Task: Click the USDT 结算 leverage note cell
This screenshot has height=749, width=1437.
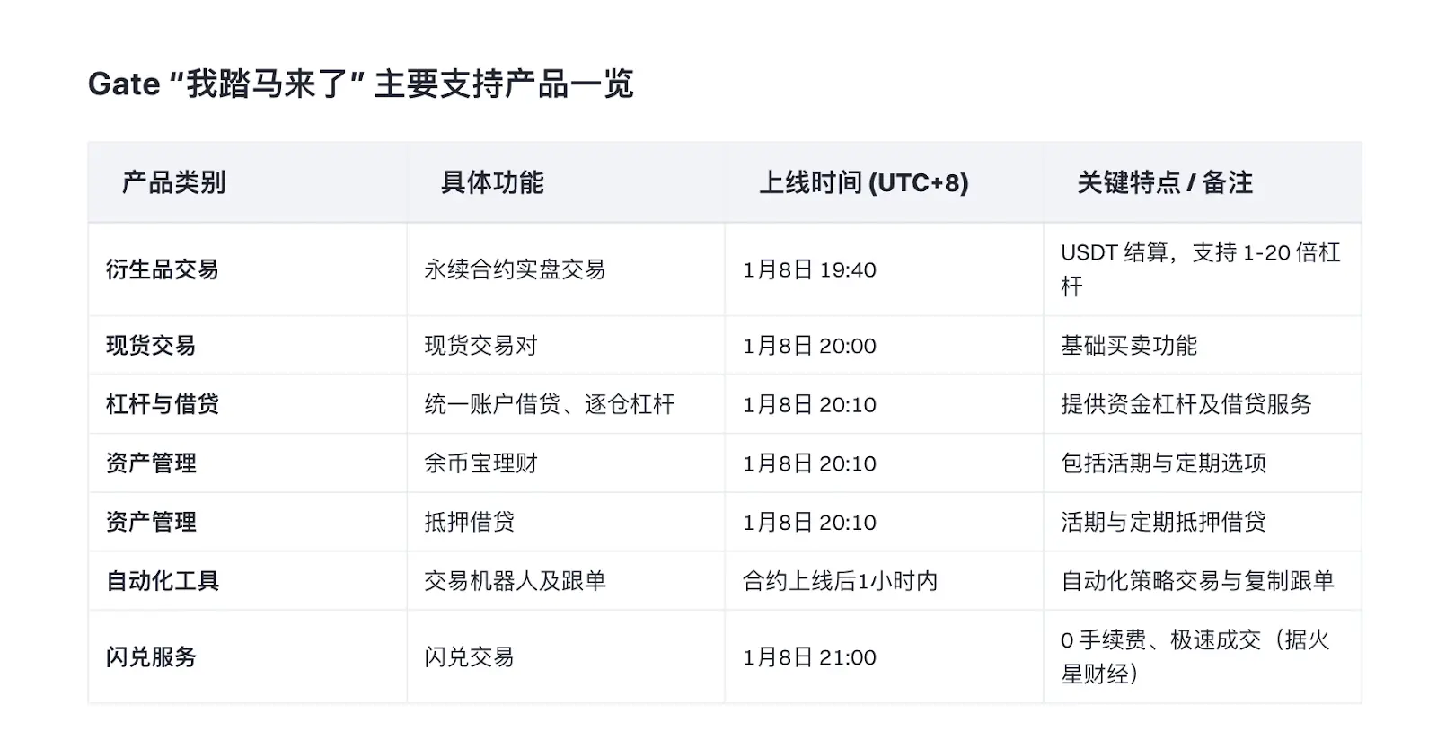Action: tap(1200, 269)
